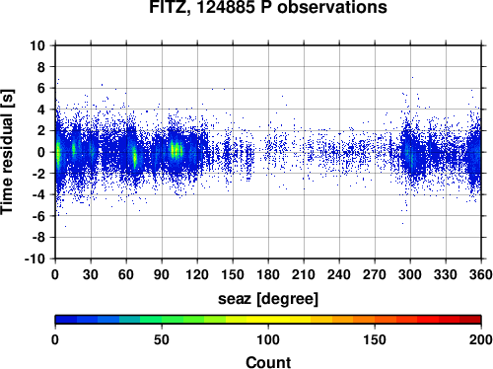Click the Count colorbar label
493x369 pixels.
coord(268,362)
